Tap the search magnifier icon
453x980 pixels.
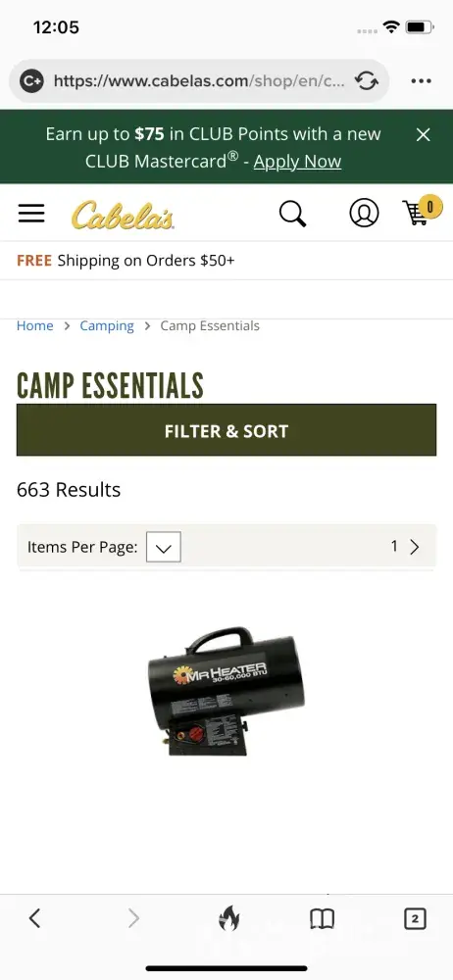point(292,214)
